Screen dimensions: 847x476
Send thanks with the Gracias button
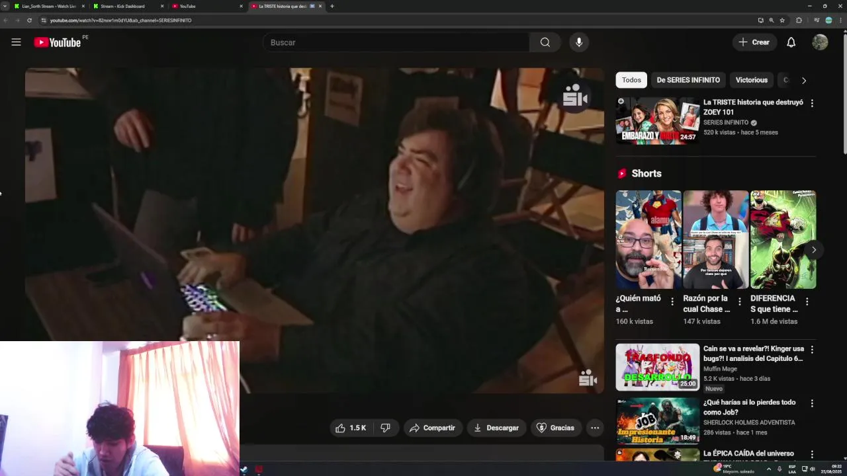555,428
